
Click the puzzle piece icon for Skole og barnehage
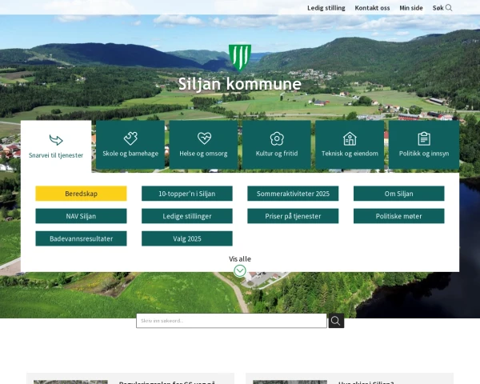click(130, 138)
